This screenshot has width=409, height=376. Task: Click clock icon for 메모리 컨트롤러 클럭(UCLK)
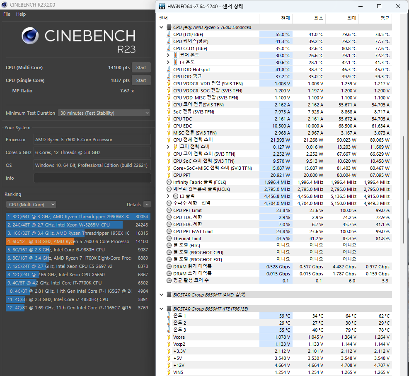169,189
